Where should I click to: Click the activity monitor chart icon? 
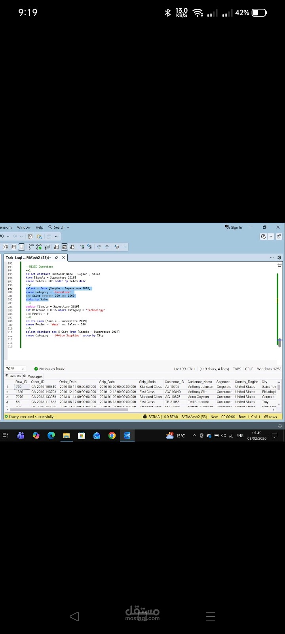pyautogui.click(x=30, y=237)
